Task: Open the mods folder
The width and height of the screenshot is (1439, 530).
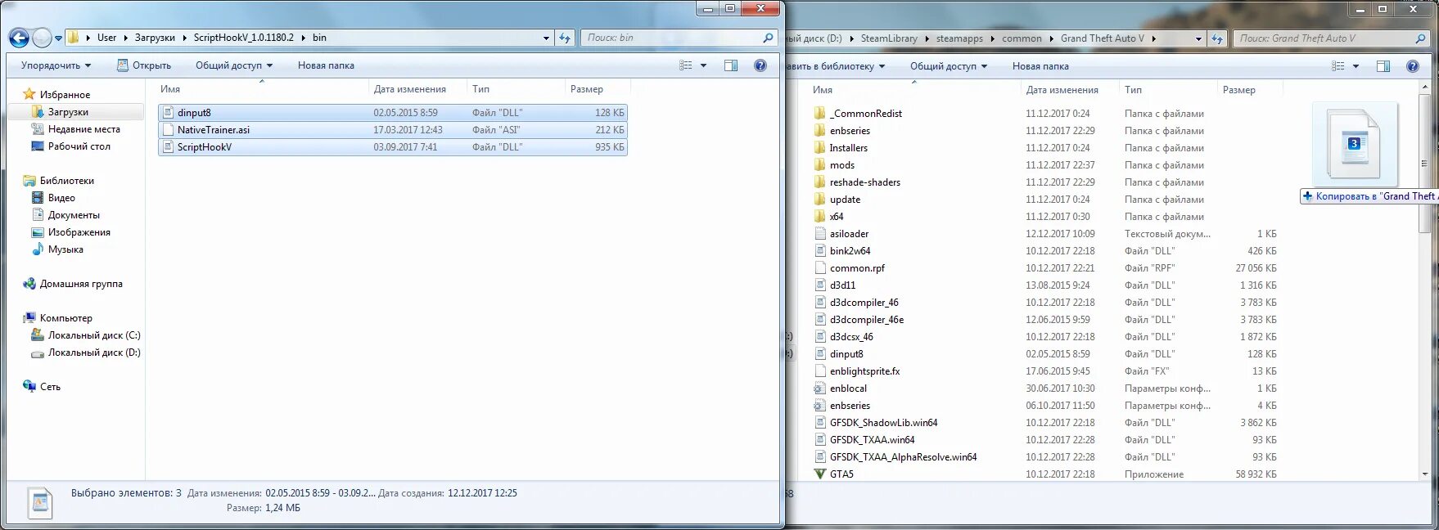Action: 841,165
